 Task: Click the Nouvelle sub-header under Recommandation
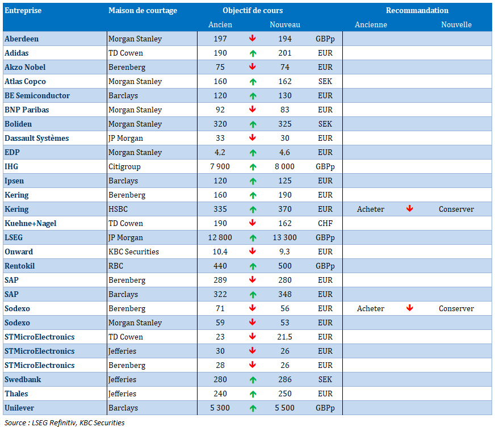(456, 24)
